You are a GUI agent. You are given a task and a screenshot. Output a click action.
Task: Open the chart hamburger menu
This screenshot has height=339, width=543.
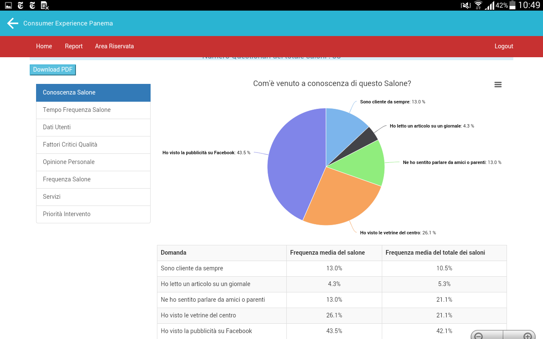pos(498,85)
